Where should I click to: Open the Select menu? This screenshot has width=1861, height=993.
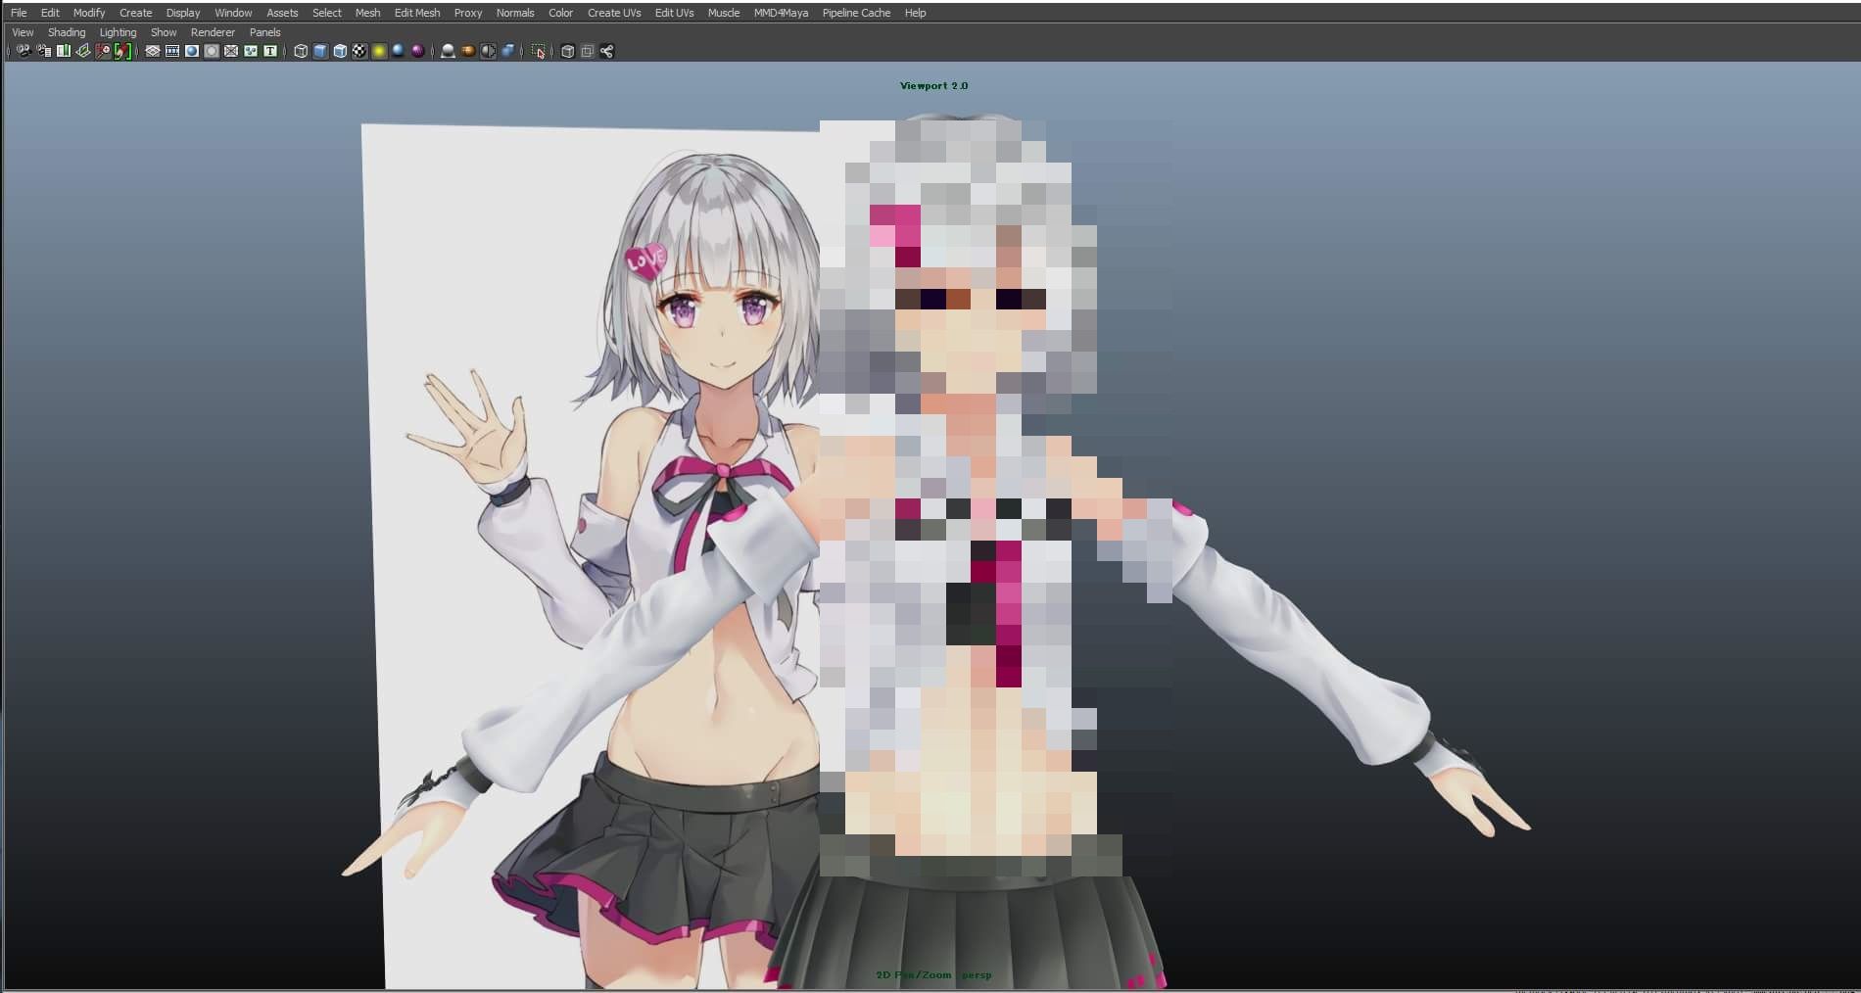(327, 13)
